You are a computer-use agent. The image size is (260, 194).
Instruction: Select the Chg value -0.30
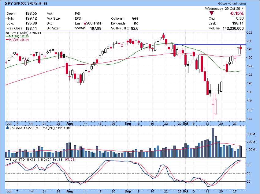click(239, 18)
